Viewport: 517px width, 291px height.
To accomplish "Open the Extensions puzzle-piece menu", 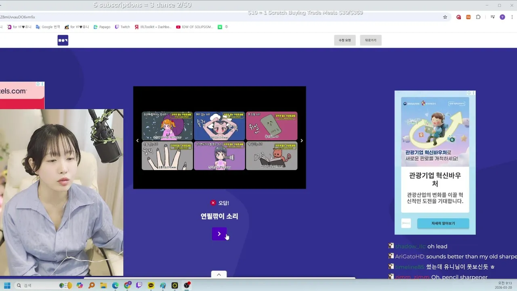I will click(x=478, y=17).
